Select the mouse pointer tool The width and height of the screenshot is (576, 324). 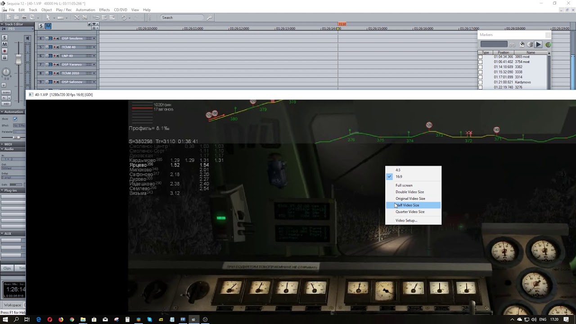pyautogui.click(x=48, y=18)
